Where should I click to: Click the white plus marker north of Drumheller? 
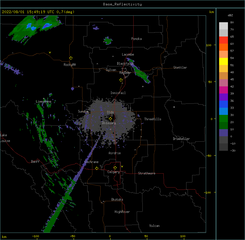(174, 107)
